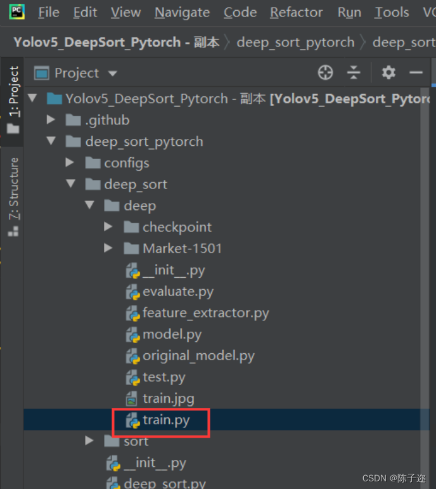Collapse the deep_sort_pytorch folder
The height and width of the screenshot is (489, 436).
[x=51, y=141]
